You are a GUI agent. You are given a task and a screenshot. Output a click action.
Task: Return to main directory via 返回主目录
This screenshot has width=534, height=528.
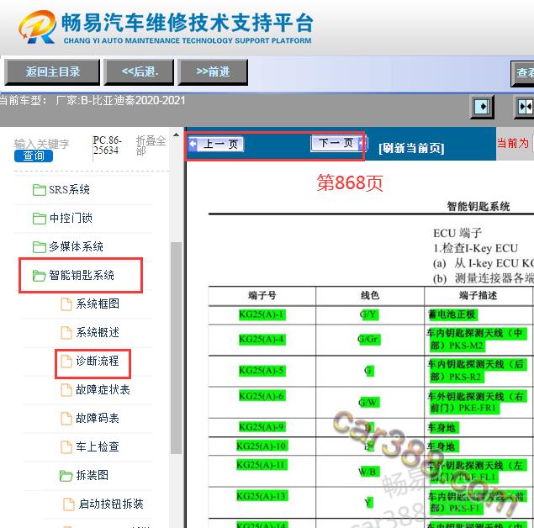(52, 71)
